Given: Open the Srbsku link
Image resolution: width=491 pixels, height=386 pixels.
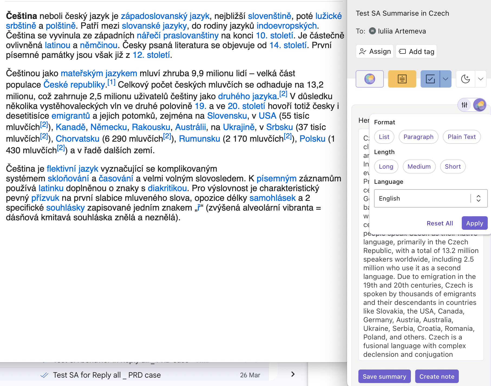Looking at the screenshot, I should click(280, 127).
